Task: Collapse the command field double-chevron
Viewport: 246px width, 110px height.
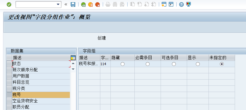Action: [66, 5]
